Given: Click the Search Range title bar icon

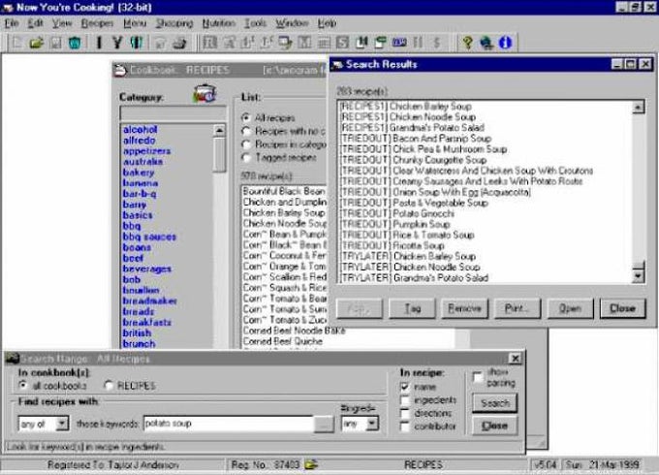Looking at the screenshot, I should 13,358.
